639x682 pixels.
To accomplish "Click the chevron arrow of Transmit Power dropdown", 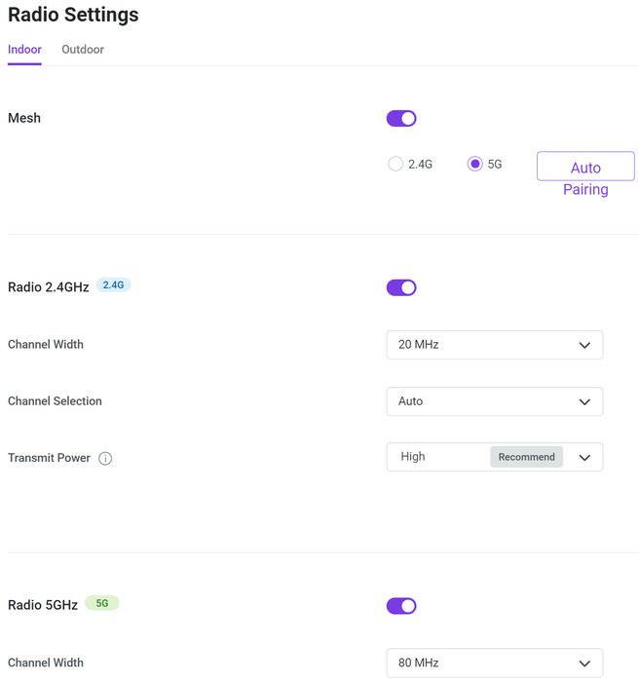I will (584, 457).
